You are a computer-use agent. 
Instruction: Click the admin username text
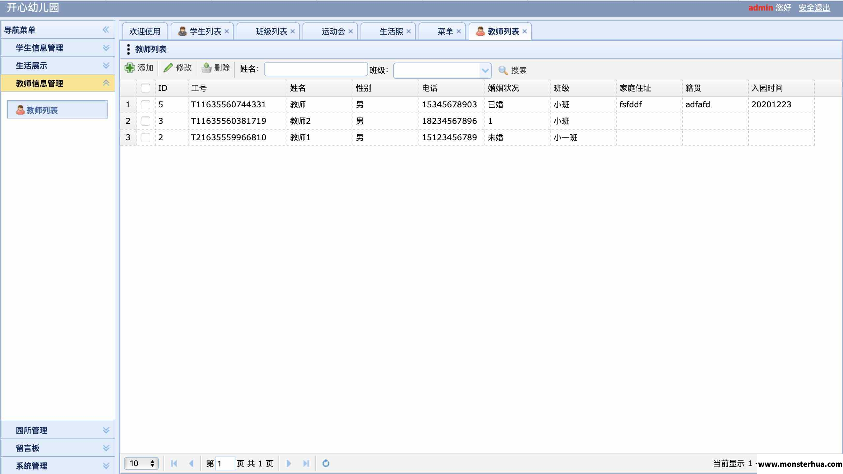pyautogui.click(x=760, y=8)
